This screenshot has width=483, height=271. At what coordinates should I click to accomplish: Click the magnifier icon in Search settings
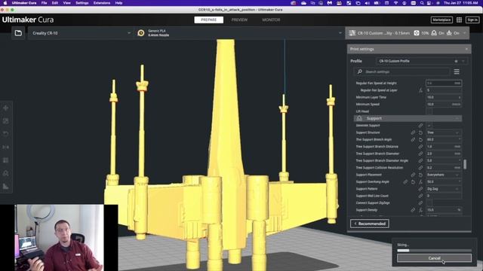click(359, 72)
